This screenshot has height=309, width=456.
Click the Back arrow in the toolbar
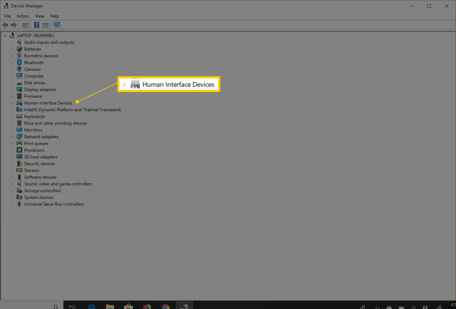click(5, 25)
